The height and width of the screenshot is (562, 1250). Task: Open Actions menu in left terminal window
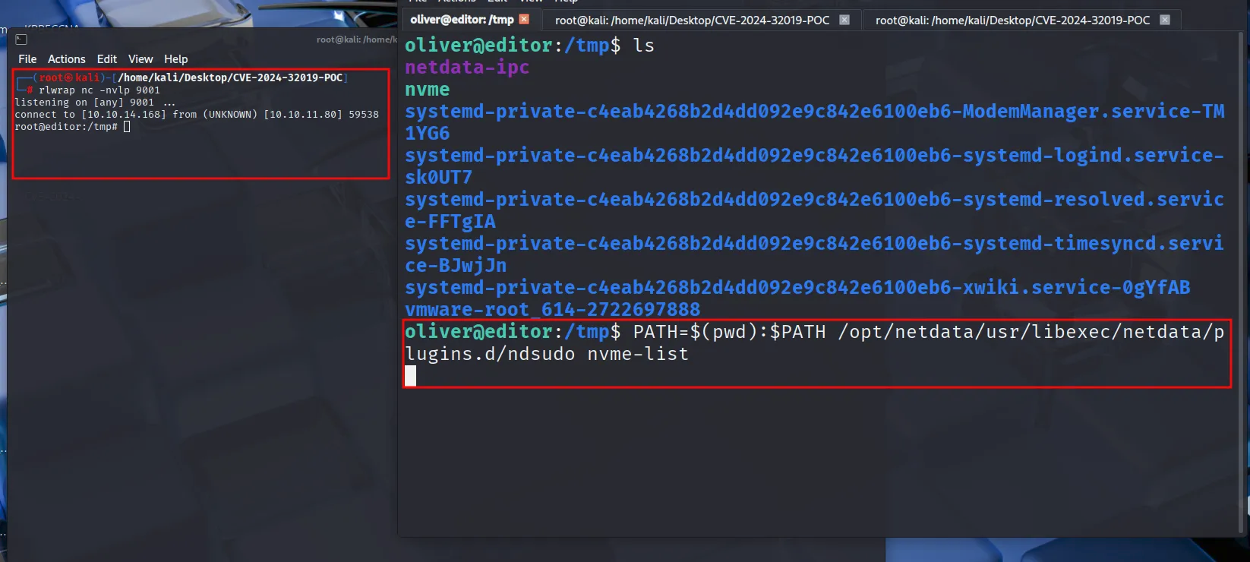67,59
